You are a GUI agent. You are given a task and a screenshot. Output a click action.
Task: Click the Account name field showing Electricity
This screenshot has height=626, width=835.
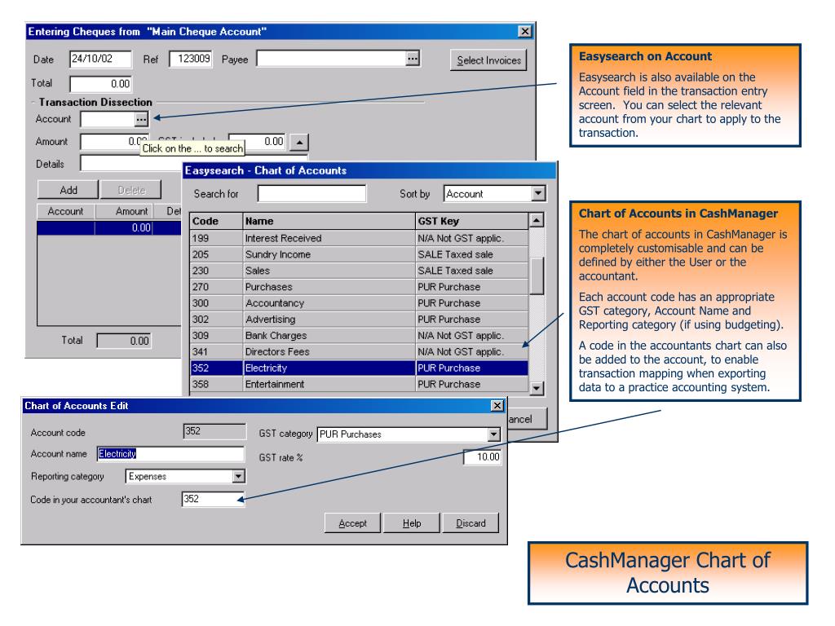(170, 454)
